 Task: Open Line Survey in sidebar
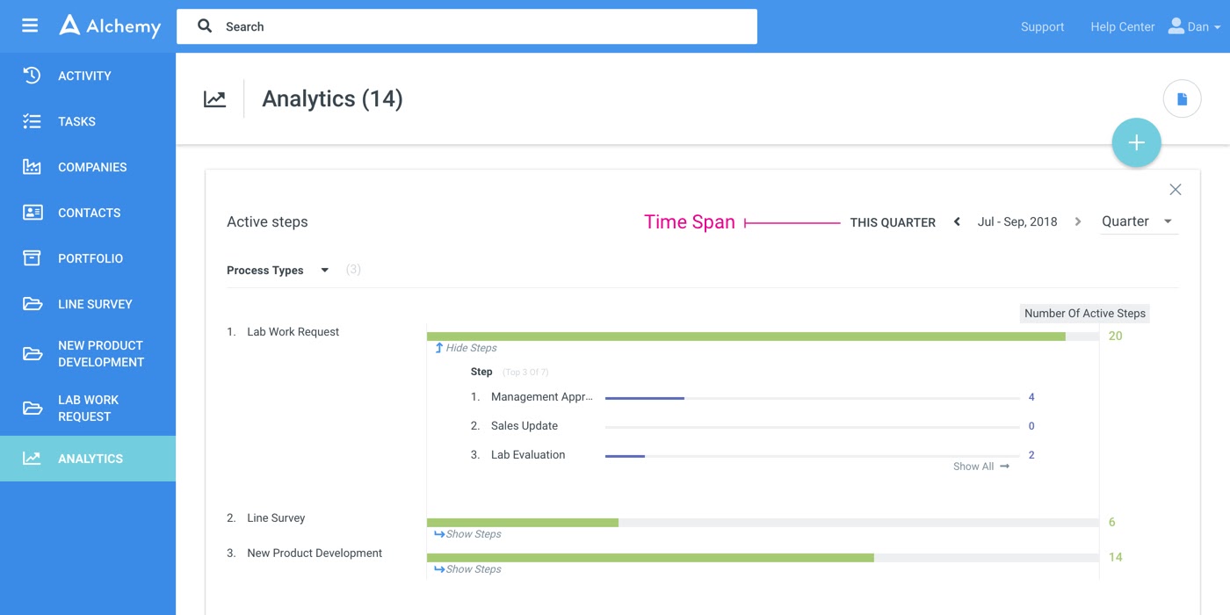(x=88, y=304)
